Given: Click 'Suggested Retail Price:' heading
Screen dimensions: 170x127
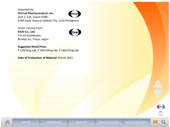Looking at the screenshot, I should point(32,47).
